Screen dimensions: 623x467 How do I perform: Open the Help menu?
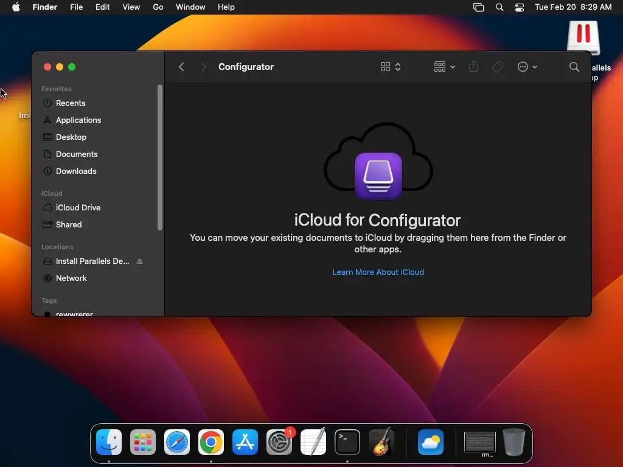tap(226, 7)
